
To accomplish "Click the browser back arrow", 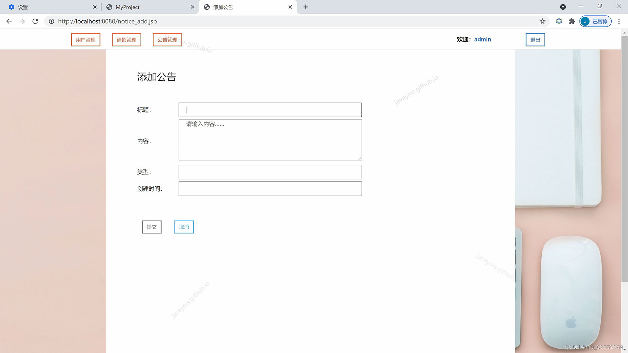I will click(x=9, y=21).
